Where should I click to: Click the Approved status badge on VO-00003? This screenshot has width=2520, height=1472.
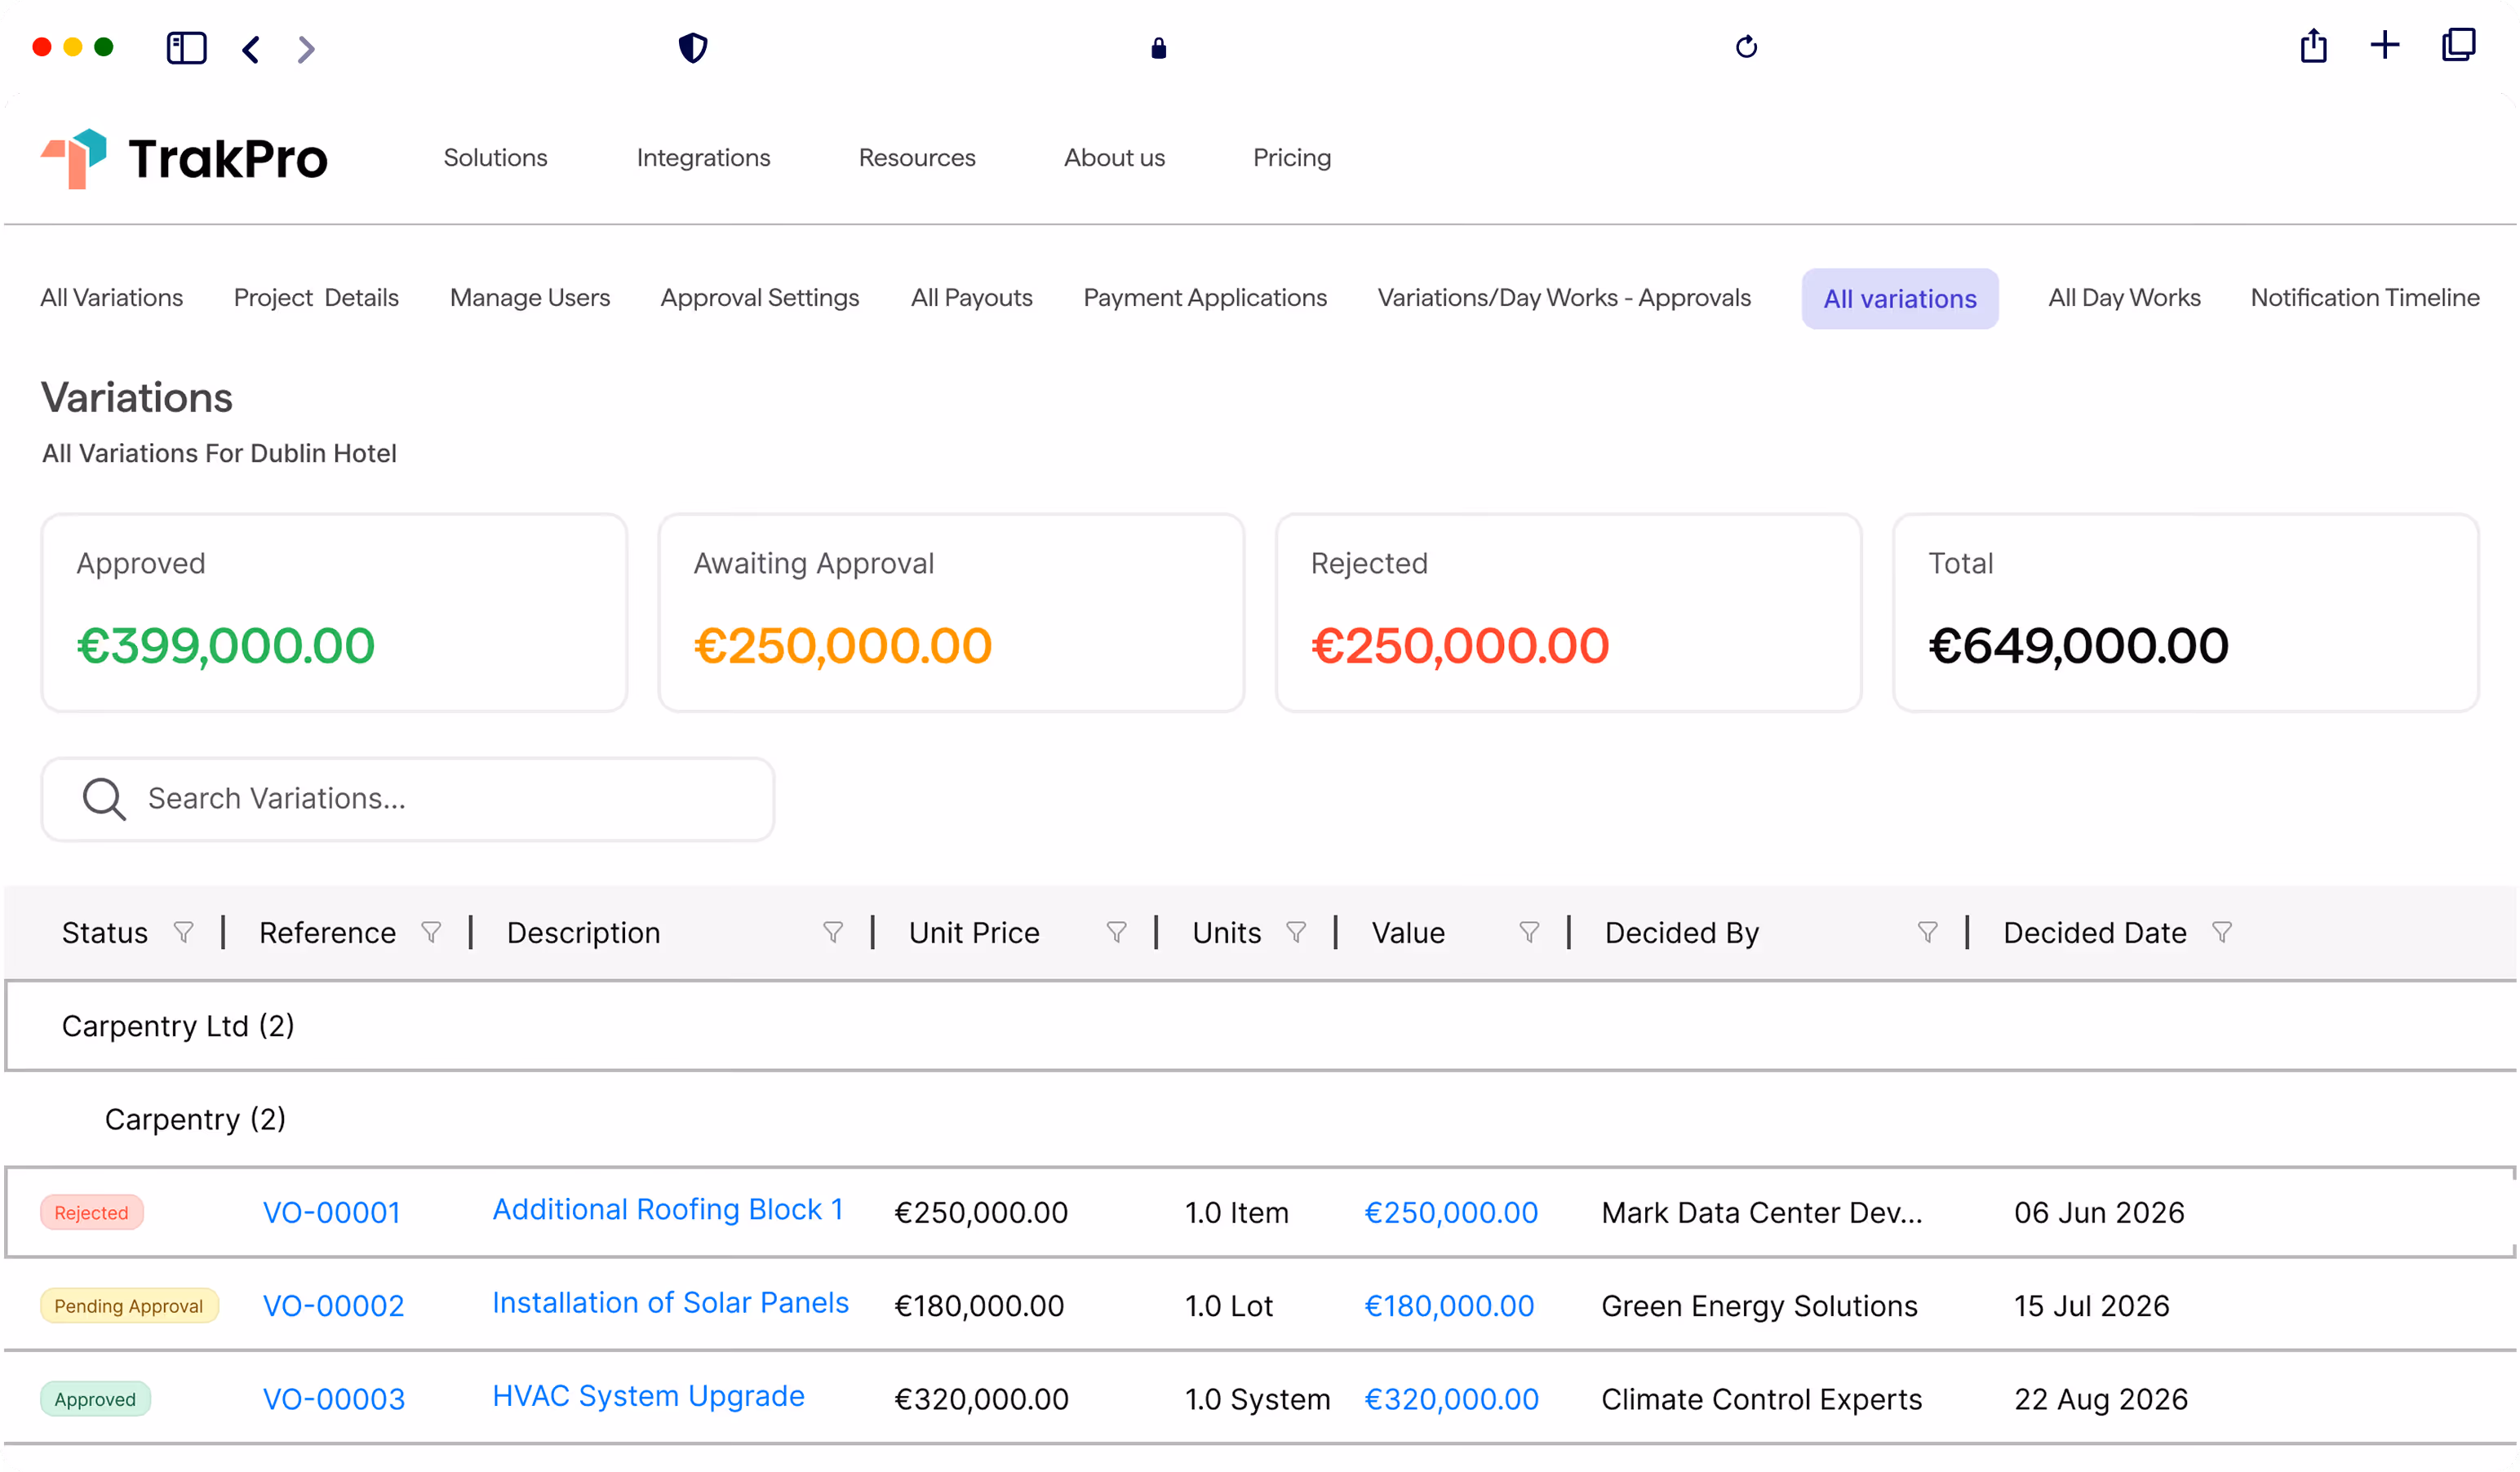[x=95, y=1399]
